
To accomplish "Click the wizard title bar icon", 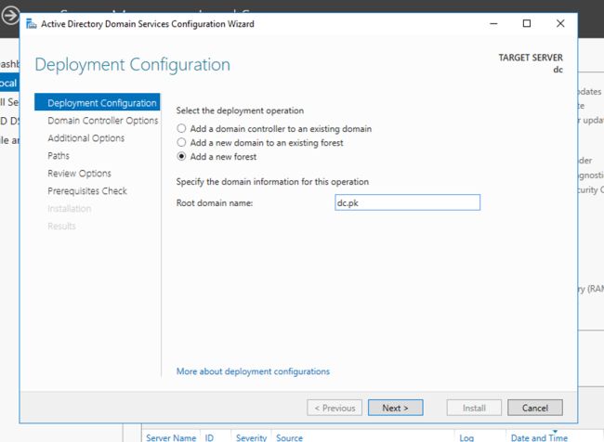I will click(x=32, y=24).
